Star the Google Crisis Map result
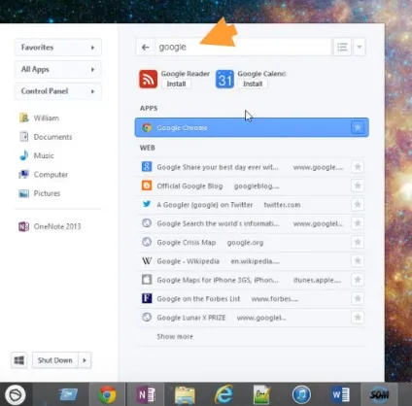Image resolution: width=412 pixels, height=406 pixels. (358, 242)
